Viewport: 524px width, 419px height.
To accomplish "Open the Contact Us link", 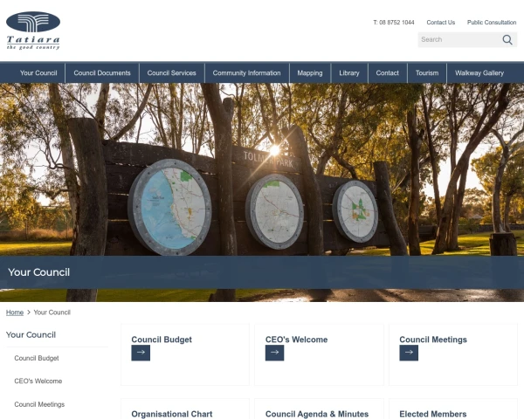I will click(440, 23).
